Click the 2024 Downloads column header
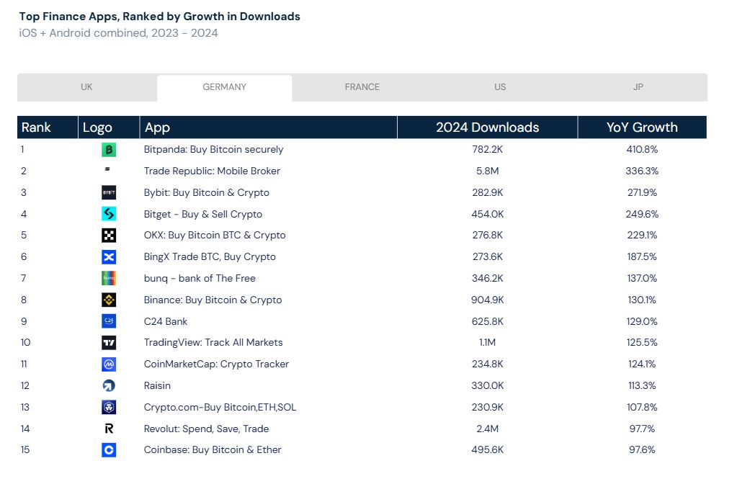The width and height of the screenshot is (737, 497). tap(488, 127)
